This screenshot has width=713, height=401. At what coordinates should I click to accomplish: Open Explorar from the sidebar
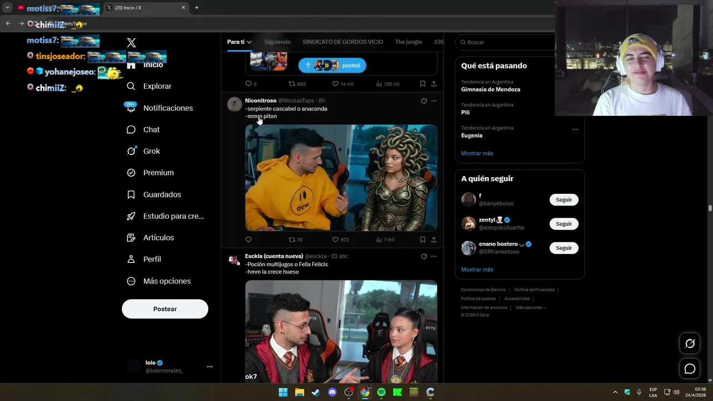click(x=149, y=86)
